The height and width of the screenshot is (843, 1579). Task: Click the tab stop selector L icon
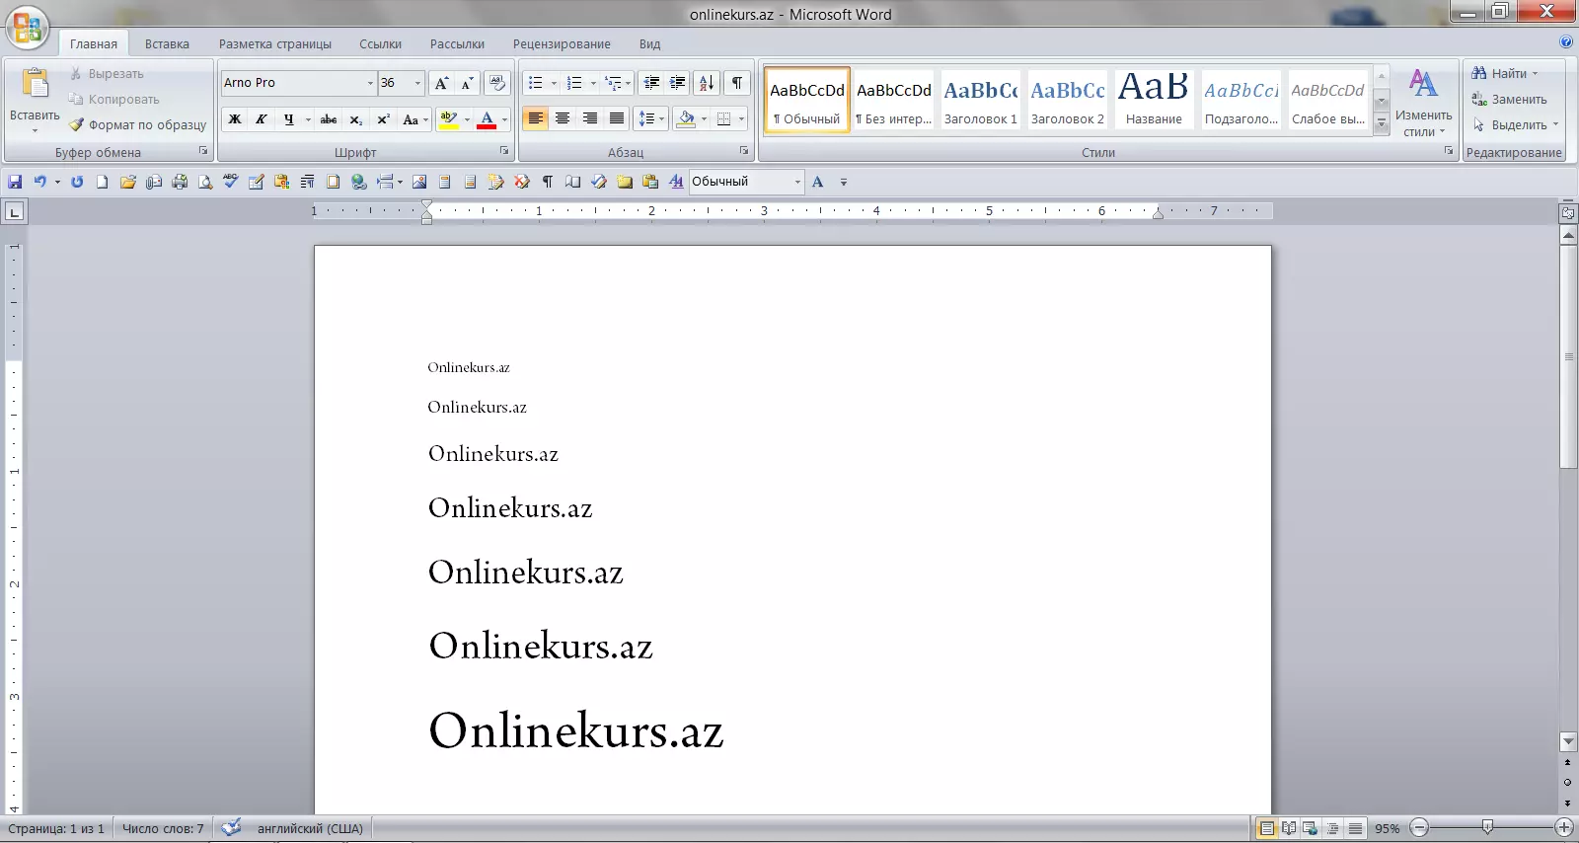(x=15, y=211)
